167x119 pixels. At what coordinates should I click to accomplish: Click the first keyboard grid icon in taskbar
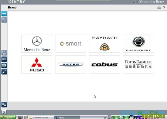click(x=20, y=118)
